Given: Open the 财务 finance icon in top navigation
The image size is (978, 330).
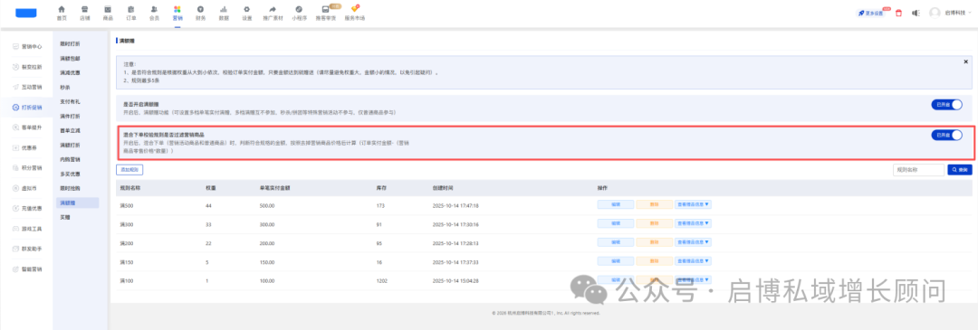Looking at the screenshot, I should click(200, 9).
